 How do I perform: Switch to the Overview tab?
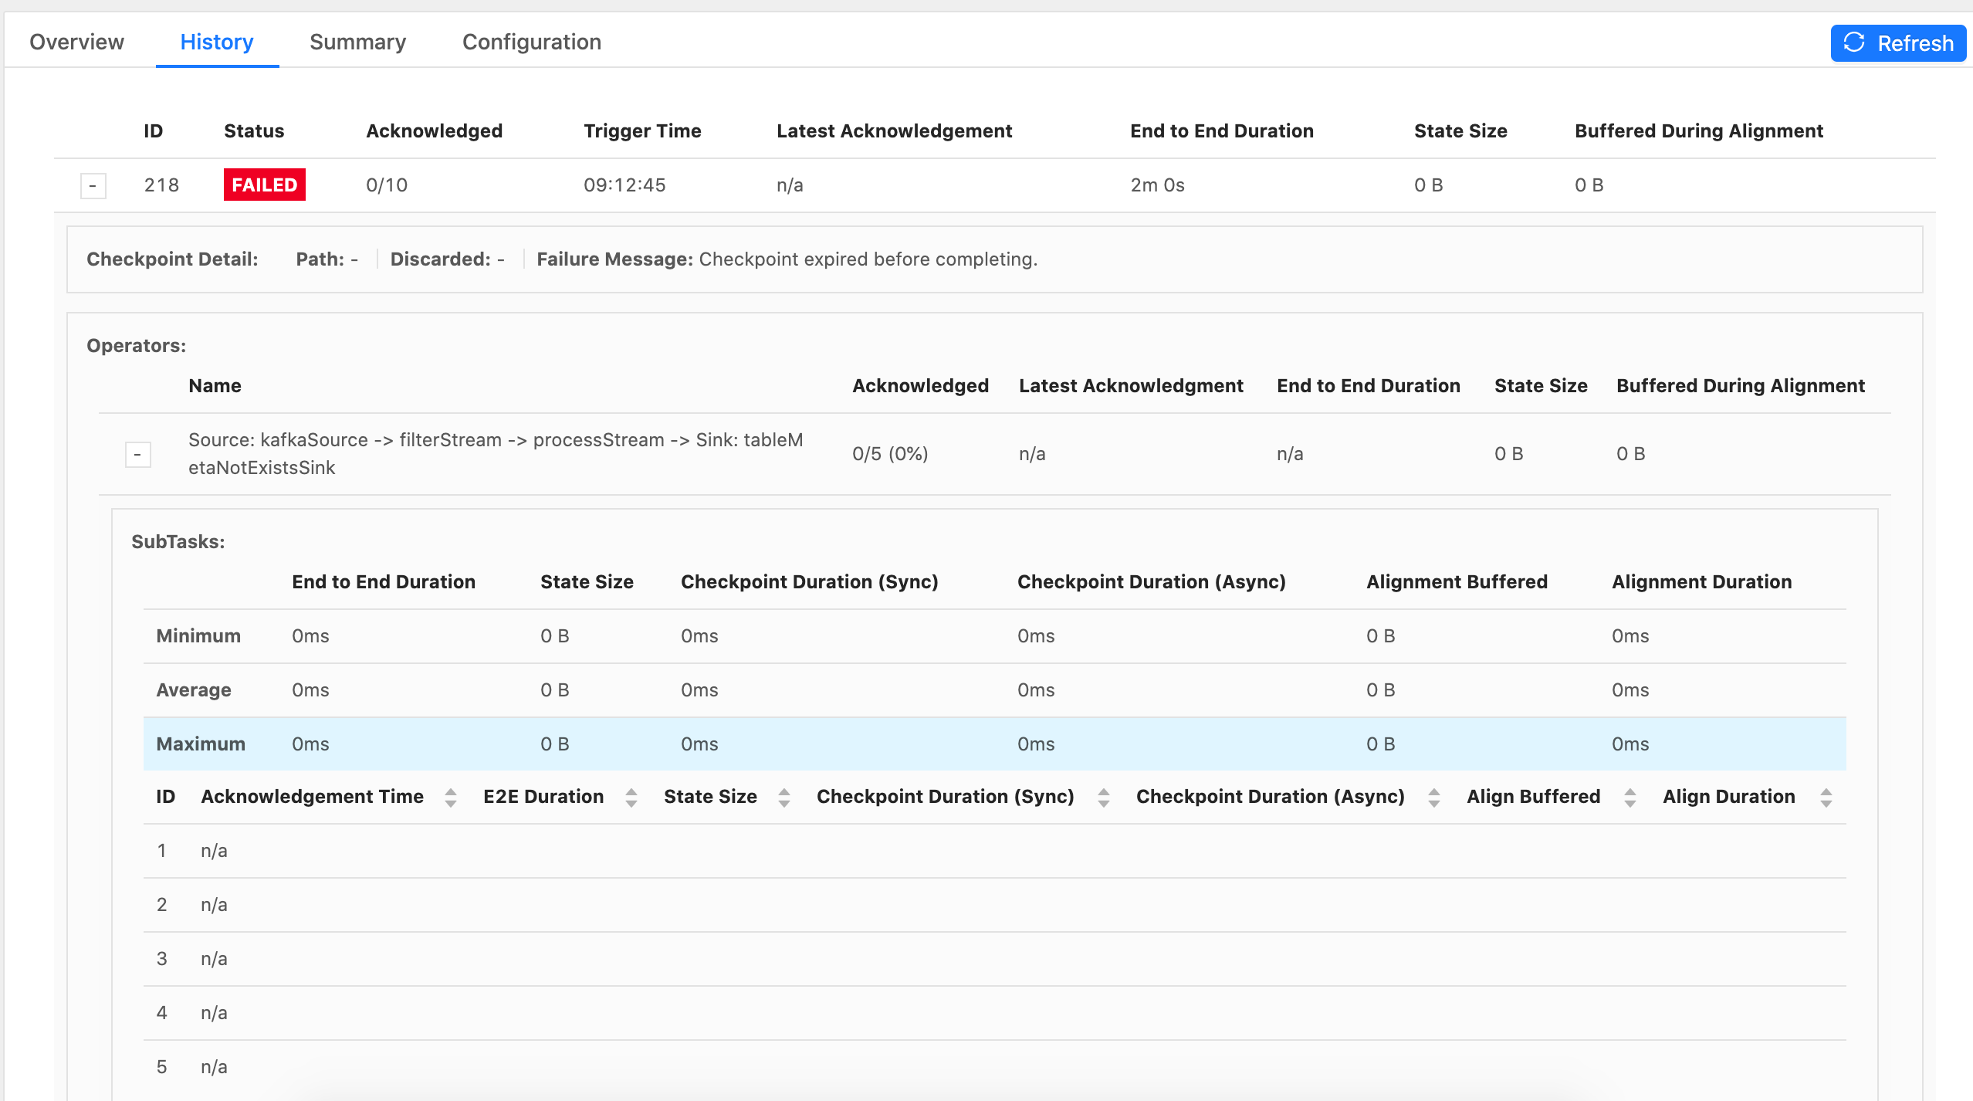(76, 42)
